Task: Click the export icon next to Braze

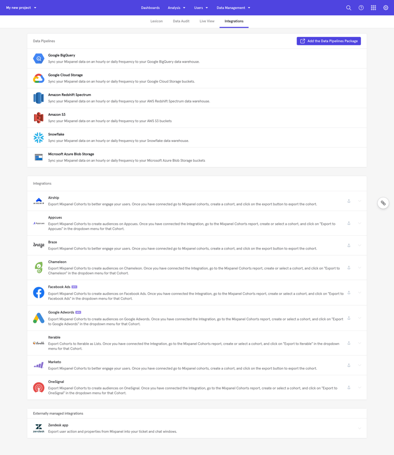Action: click(349, 245)
